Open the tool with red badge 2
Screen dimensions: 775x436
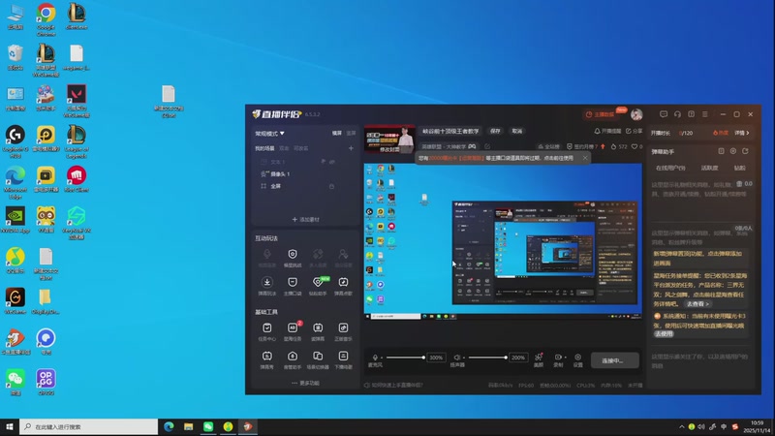pos(293,331)
